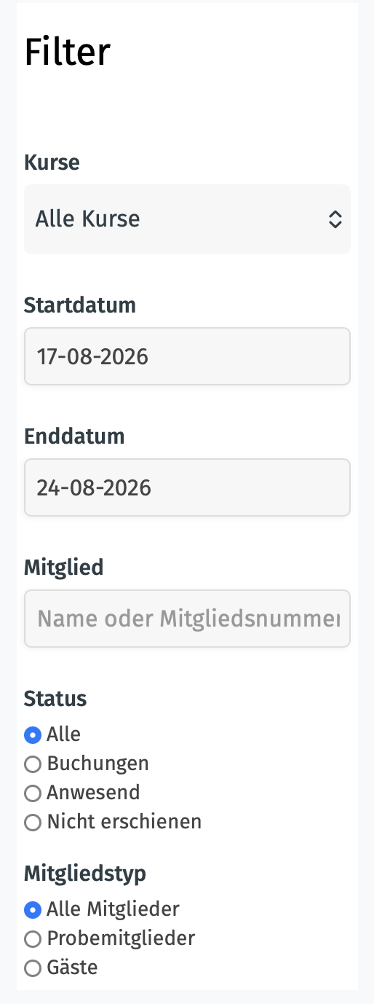The width and height of the screenshot is (374, 1004).
Task: Focus the Mitglied name or number search field
Action: [187, 619]
